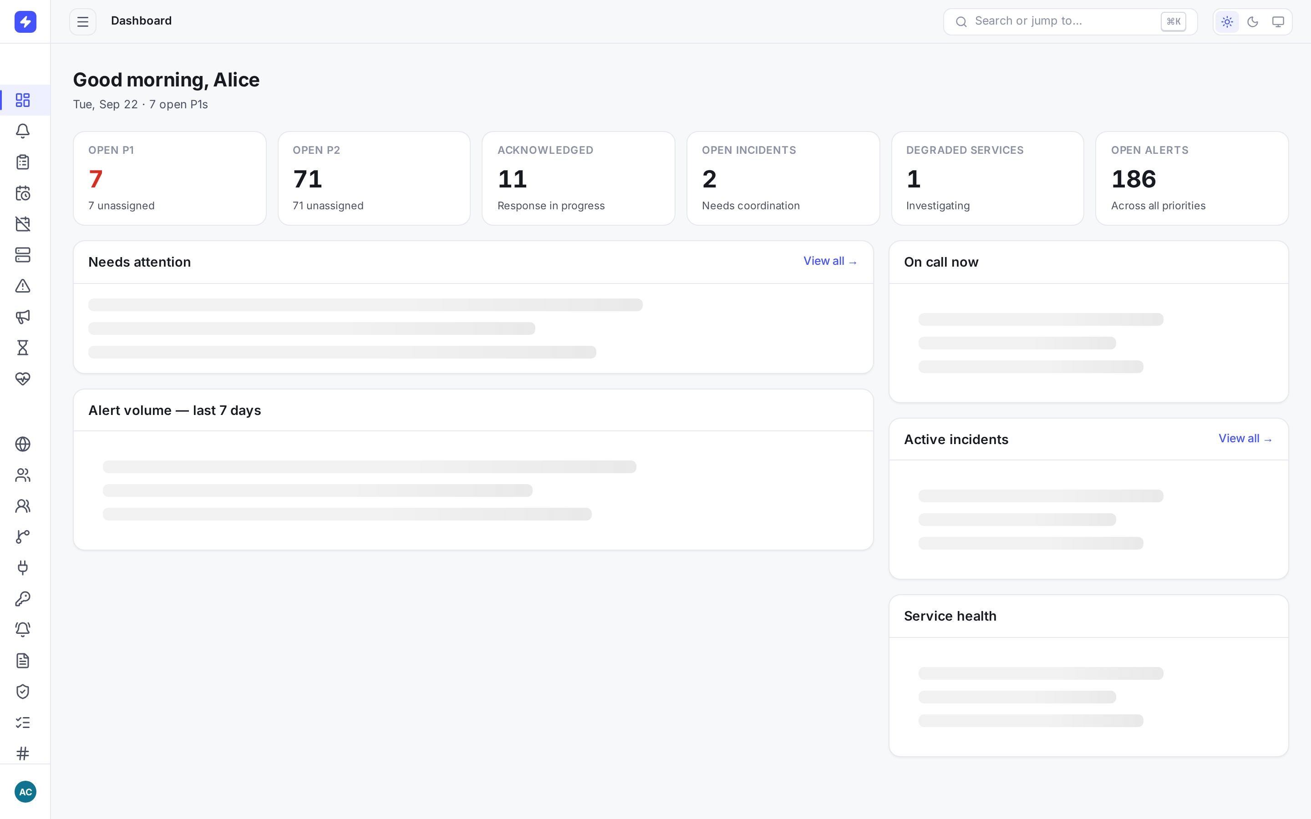
Task: Open the key icon in sidebar
Action: [23, 598]
